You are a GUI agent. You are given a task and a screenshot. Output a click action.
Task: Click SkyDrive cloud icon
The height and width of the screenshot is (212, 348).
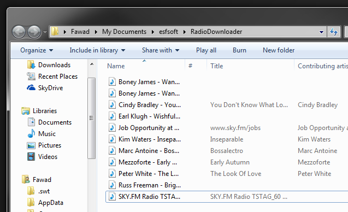tap(31, 88)
